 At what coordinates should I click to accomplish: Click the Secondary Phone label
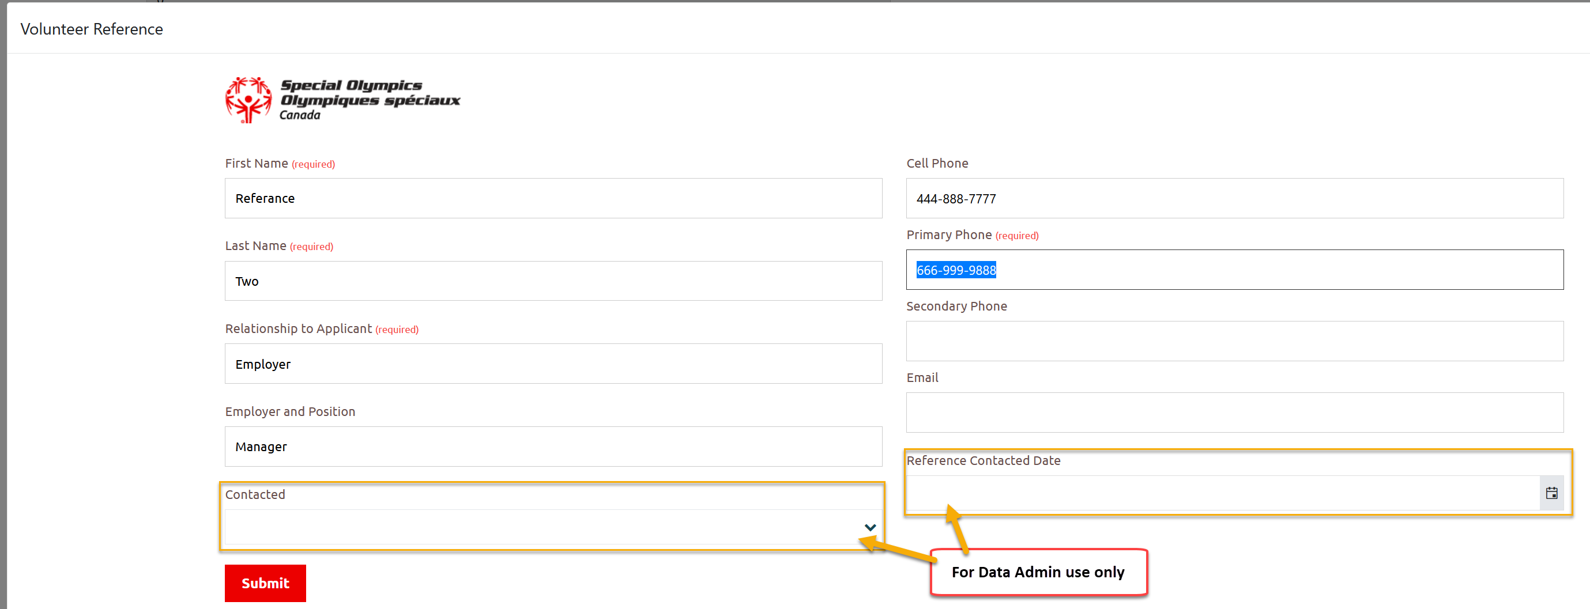956,306
